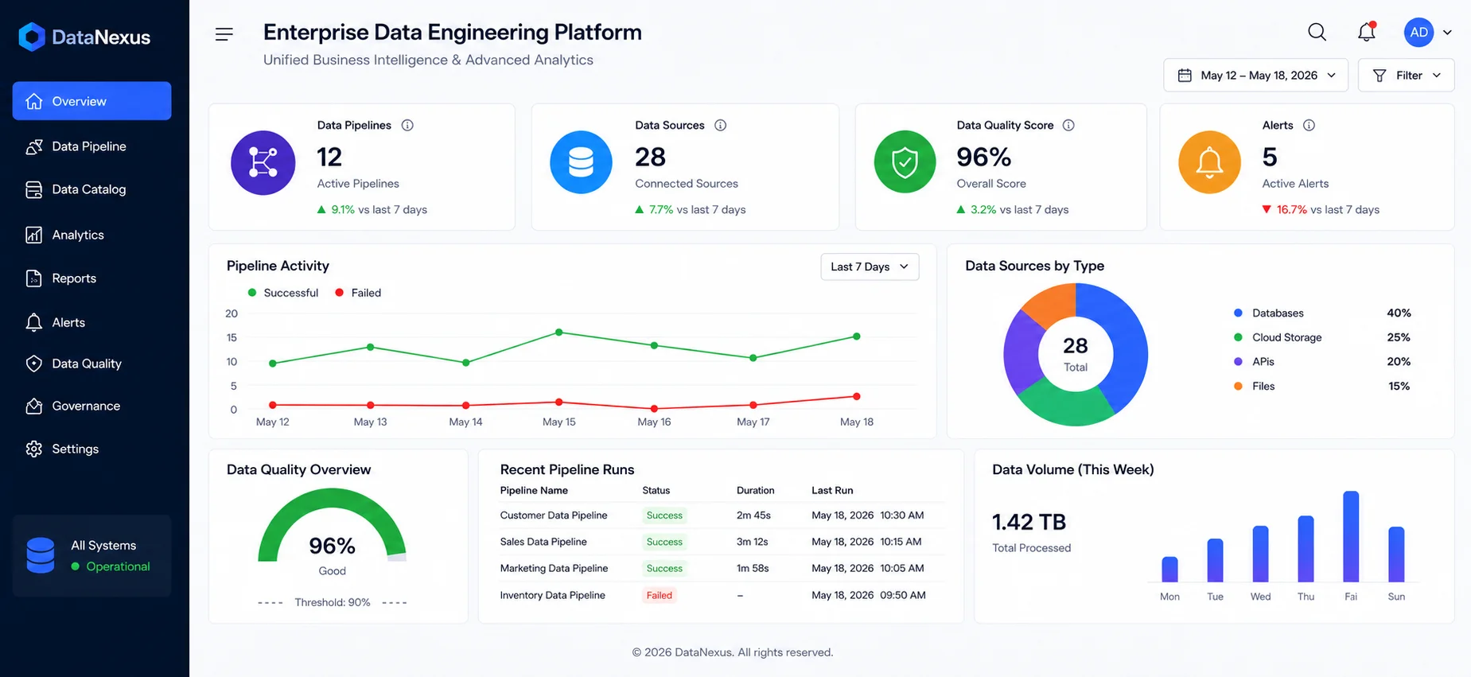Toggle Failed series in legend
This screenshot has width=1471, height=677.
click(x=358, y=293)
